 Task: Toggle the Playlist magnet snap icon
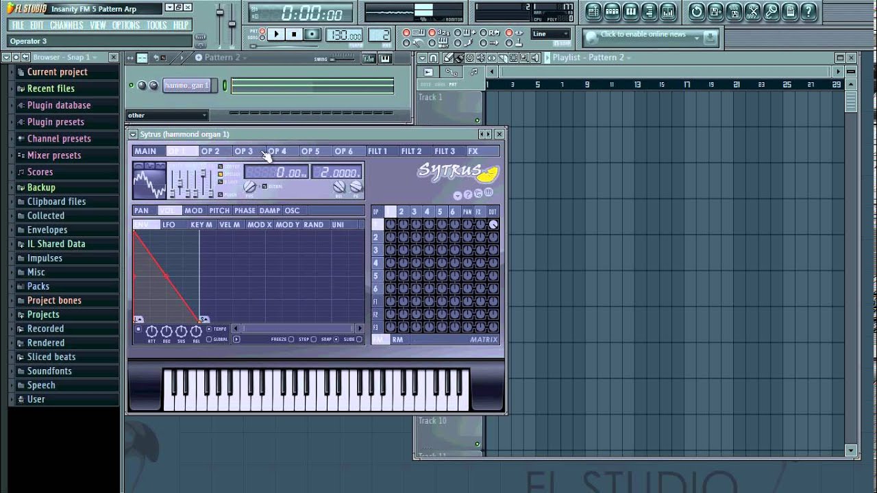coord(434,58)
